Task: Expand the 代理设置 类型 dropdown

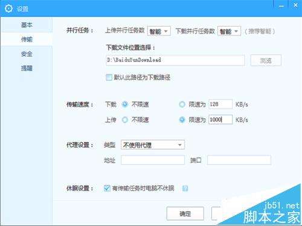Action: pyautogui.click(x=153, y=145)
